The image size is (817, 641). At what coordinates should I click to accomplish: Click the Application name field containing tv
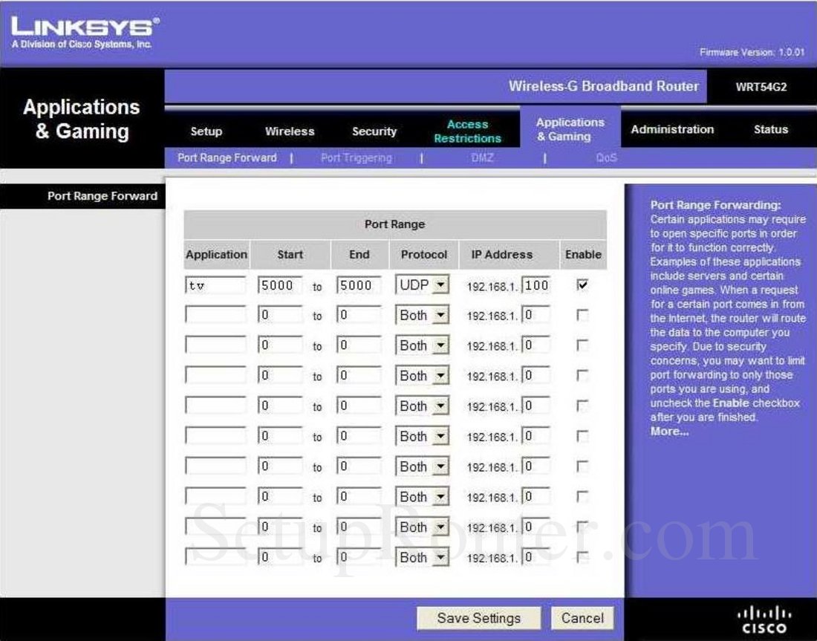[x=216, y=284]
